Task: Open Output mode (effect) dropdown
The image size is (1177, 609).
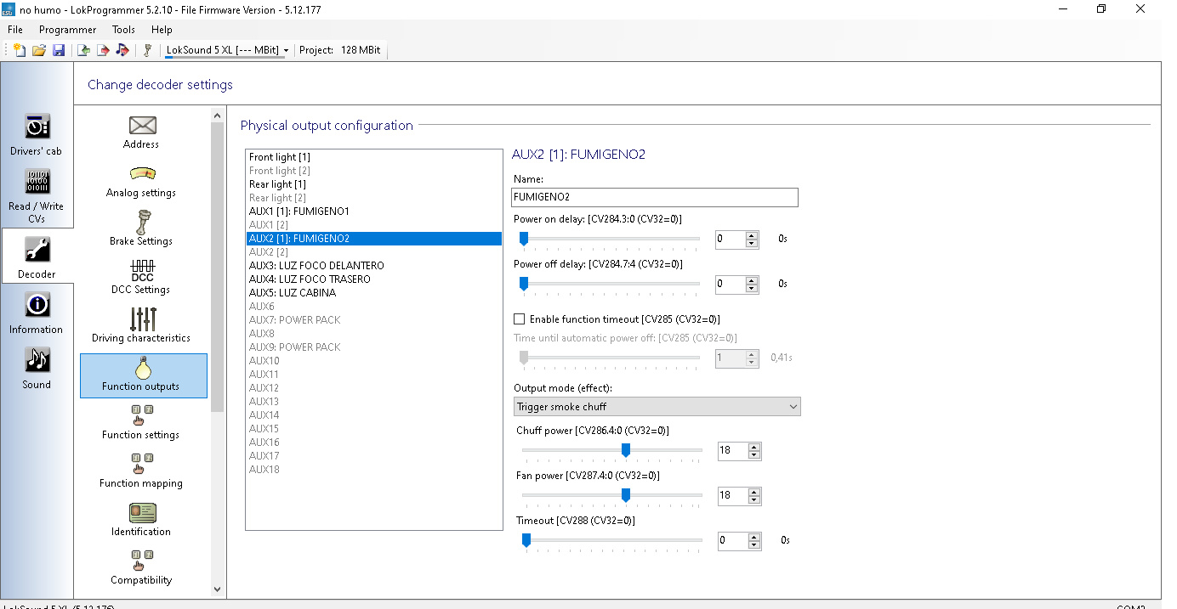Action: click(x=657, y=407)
